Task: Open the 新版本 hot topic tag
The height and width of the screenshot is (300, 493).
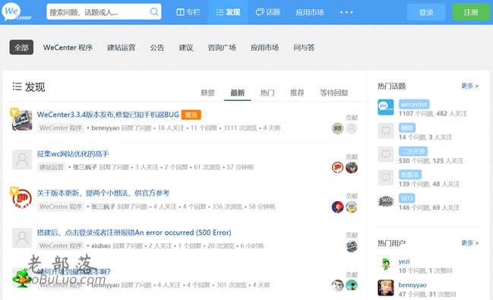Action: (410, 175)
